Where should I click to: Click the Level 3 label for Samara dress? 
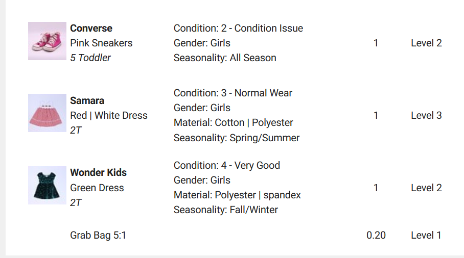[x=426, y=116]
